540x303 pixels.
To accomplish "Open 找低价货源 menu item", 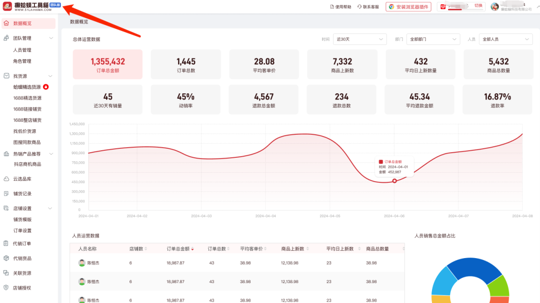I will [25, 131].
